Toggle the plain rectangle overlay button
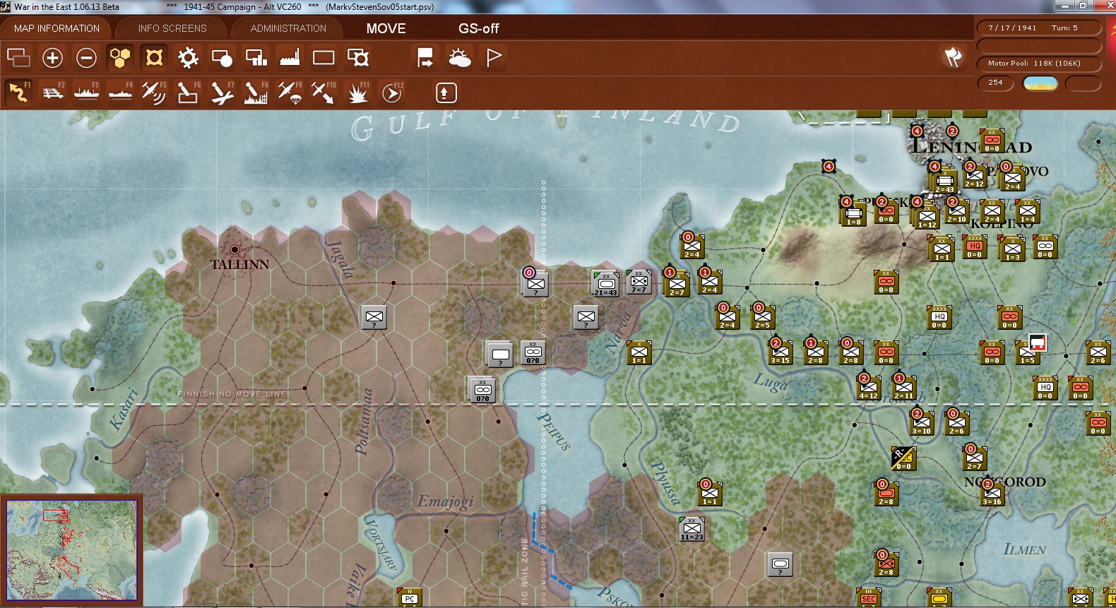This screenshot has height=608, width=1116. 323,57
